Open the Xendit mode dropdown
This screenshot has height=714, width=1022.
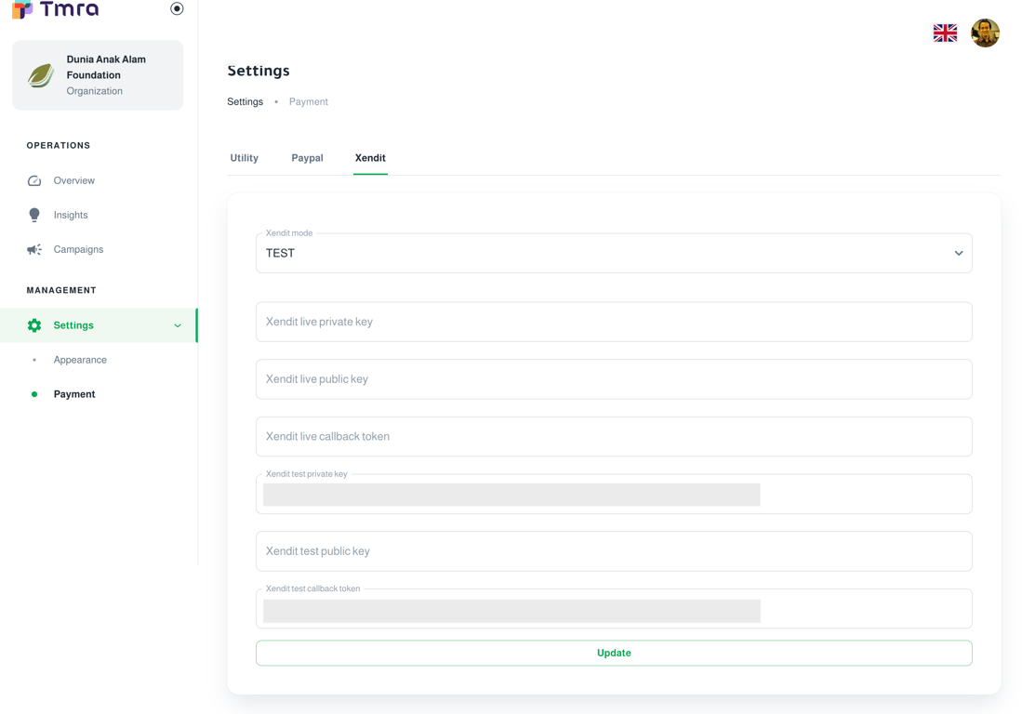614,253
